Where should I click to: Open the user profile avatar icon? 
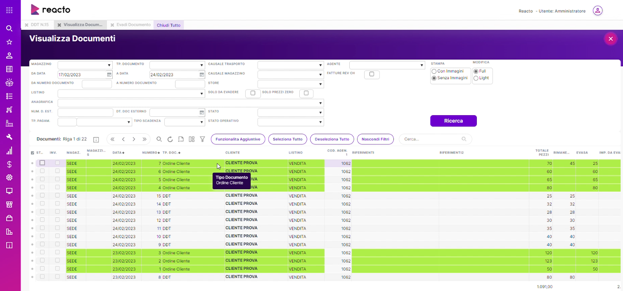pyautogui.click(x=597, y=11)
